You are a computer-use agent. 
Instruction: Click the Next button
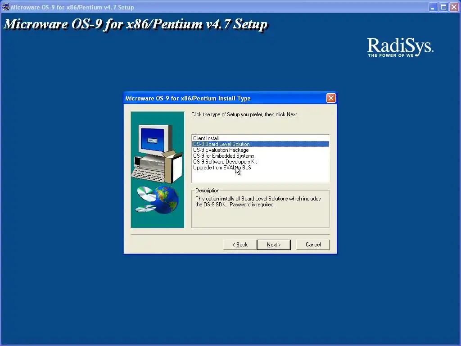pyautogui.click(x=274, y=245)
